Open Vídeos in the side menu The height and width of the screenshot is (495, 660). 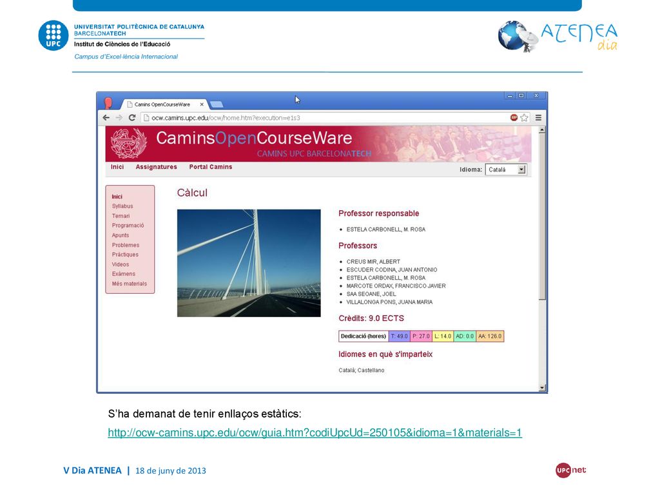click(x=121, y=264)
